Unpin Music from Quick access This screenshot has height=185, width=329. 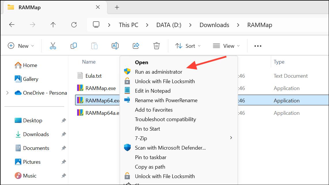click(x=64, y=176)
